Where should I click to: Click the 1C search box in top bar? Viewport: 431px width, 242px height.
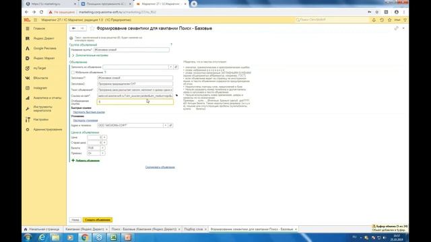coord(331,20)
